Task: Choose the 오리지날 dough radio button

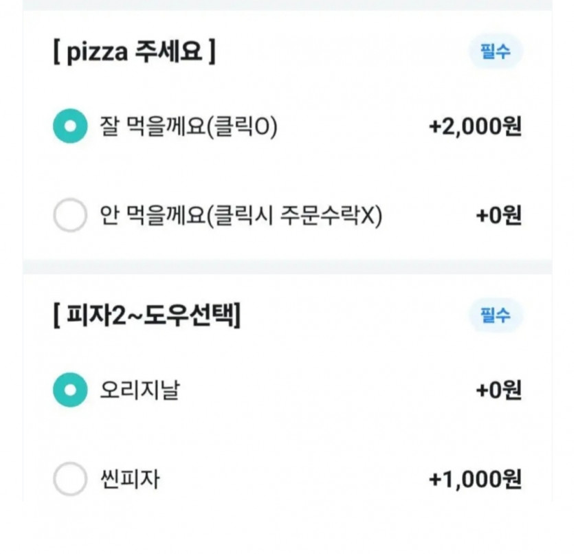Action: [x=70, y=390]
